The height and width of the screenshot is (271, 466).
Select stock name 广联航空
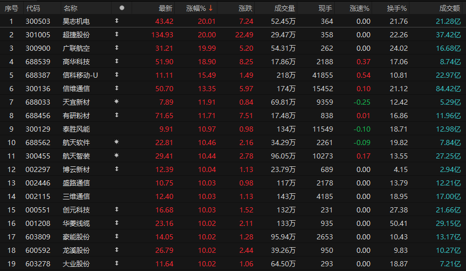point(76,48)
